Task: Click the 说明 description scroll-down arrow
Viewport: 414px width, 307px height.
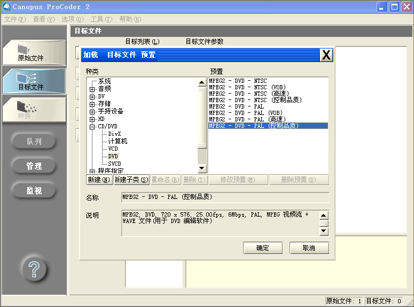Action: point(324,231)
